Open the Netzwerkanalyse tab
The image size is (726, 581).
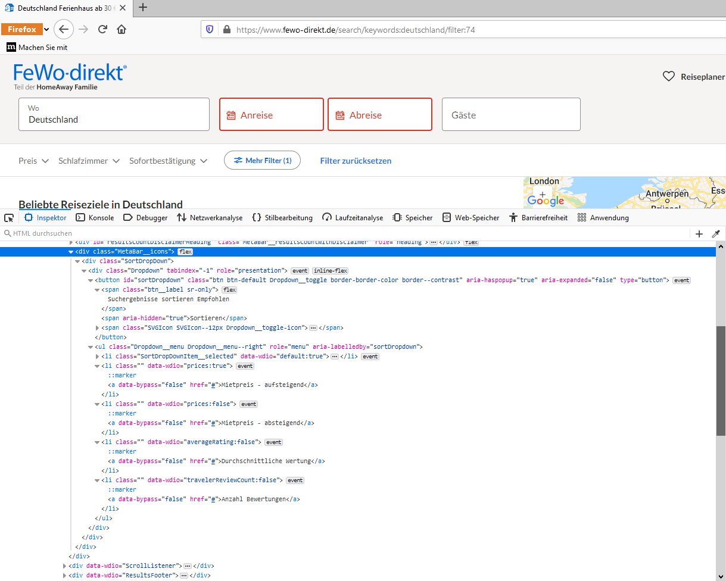(210, 218)
